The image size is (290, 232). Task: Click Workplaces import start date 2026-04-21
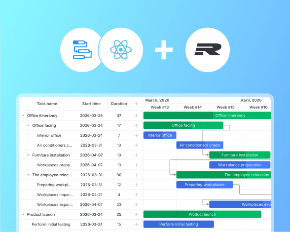[x=91, y=194]
